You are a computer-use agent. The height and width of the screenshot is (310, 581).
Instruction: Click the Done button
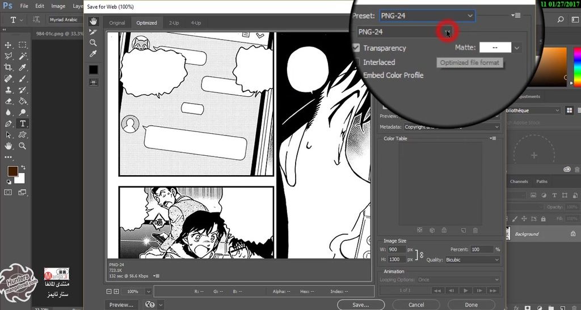[x=471, y=305]
